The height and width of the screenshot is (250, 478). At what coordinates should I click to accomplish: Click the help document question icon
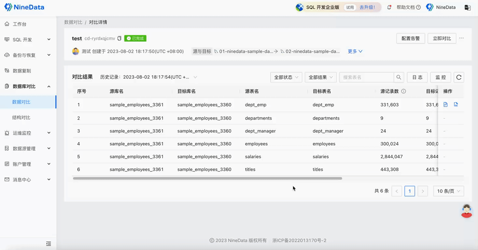pos(418,7)
